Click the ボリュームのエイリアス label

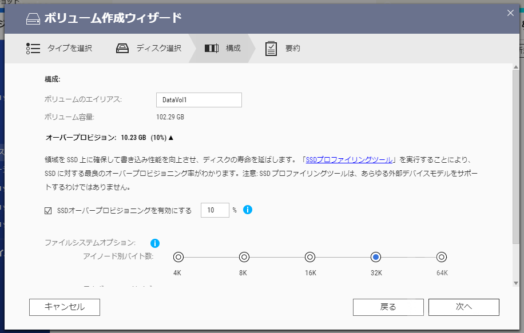point(83,99)
